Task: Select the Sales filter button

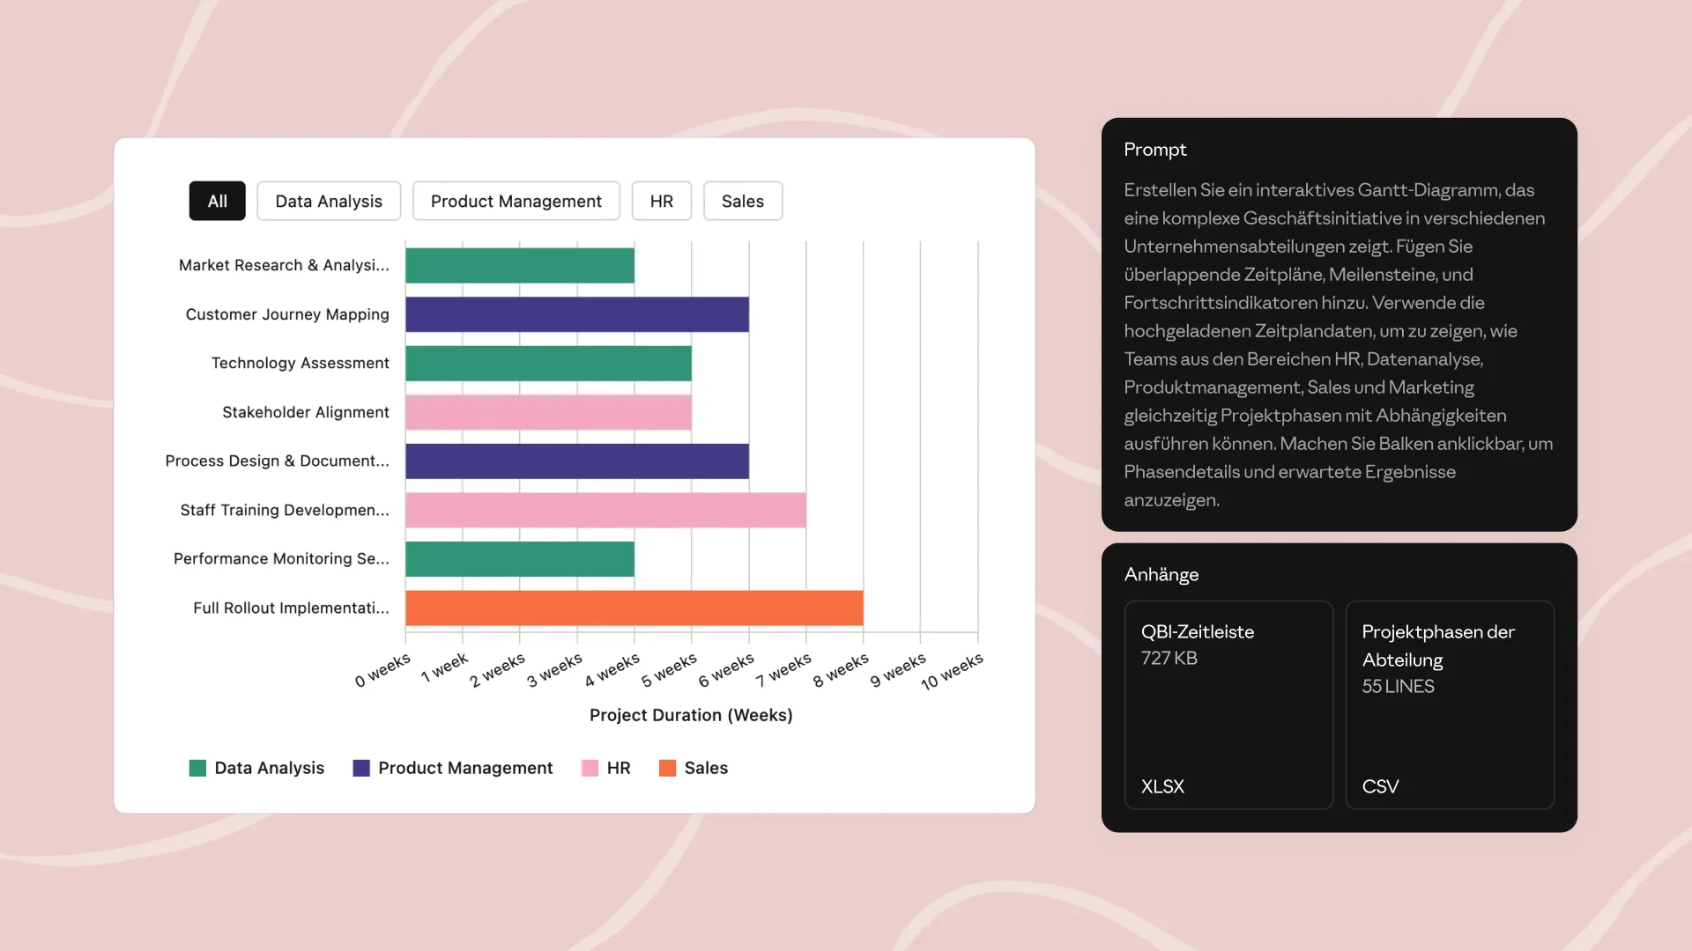Action: (x=742, y=201)
